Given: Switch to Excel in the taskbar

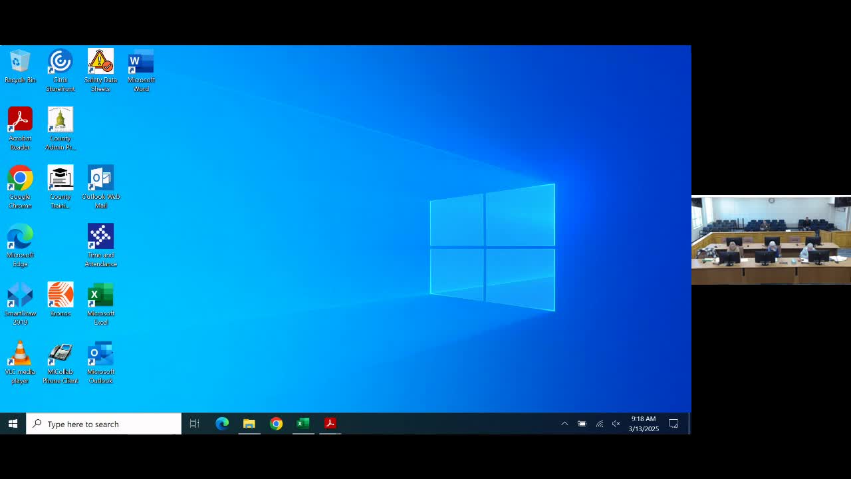Looking at the screenshot, I should tap(303, 424).
